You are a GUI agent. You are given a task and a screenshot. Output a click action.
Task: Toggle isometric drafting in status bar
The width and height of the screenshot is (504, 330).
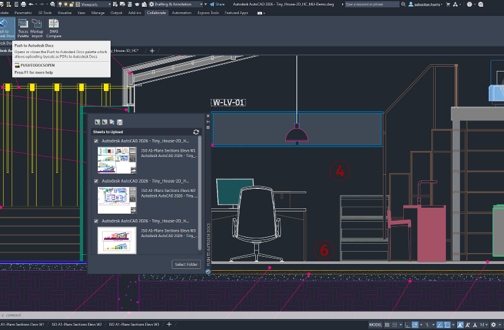(x=427, y=325)
